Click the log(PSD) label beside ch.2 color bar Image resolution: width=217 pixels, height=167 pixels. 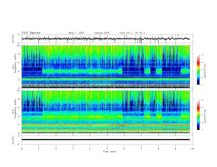click(x=205, y=116)
